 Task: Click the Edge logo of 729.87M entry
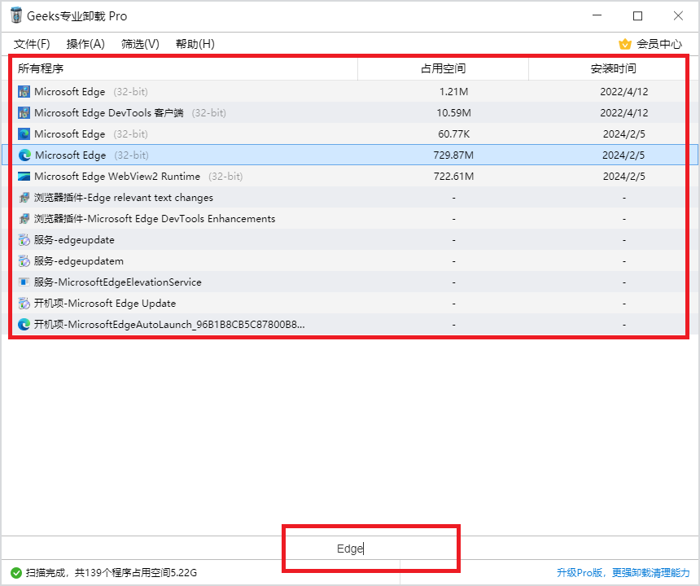tap(24, 155)
